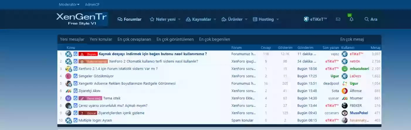The width and height of the screenshot is (411, 130).
Task: Switch to En çok görüntülenen tab
Action: 175,39
